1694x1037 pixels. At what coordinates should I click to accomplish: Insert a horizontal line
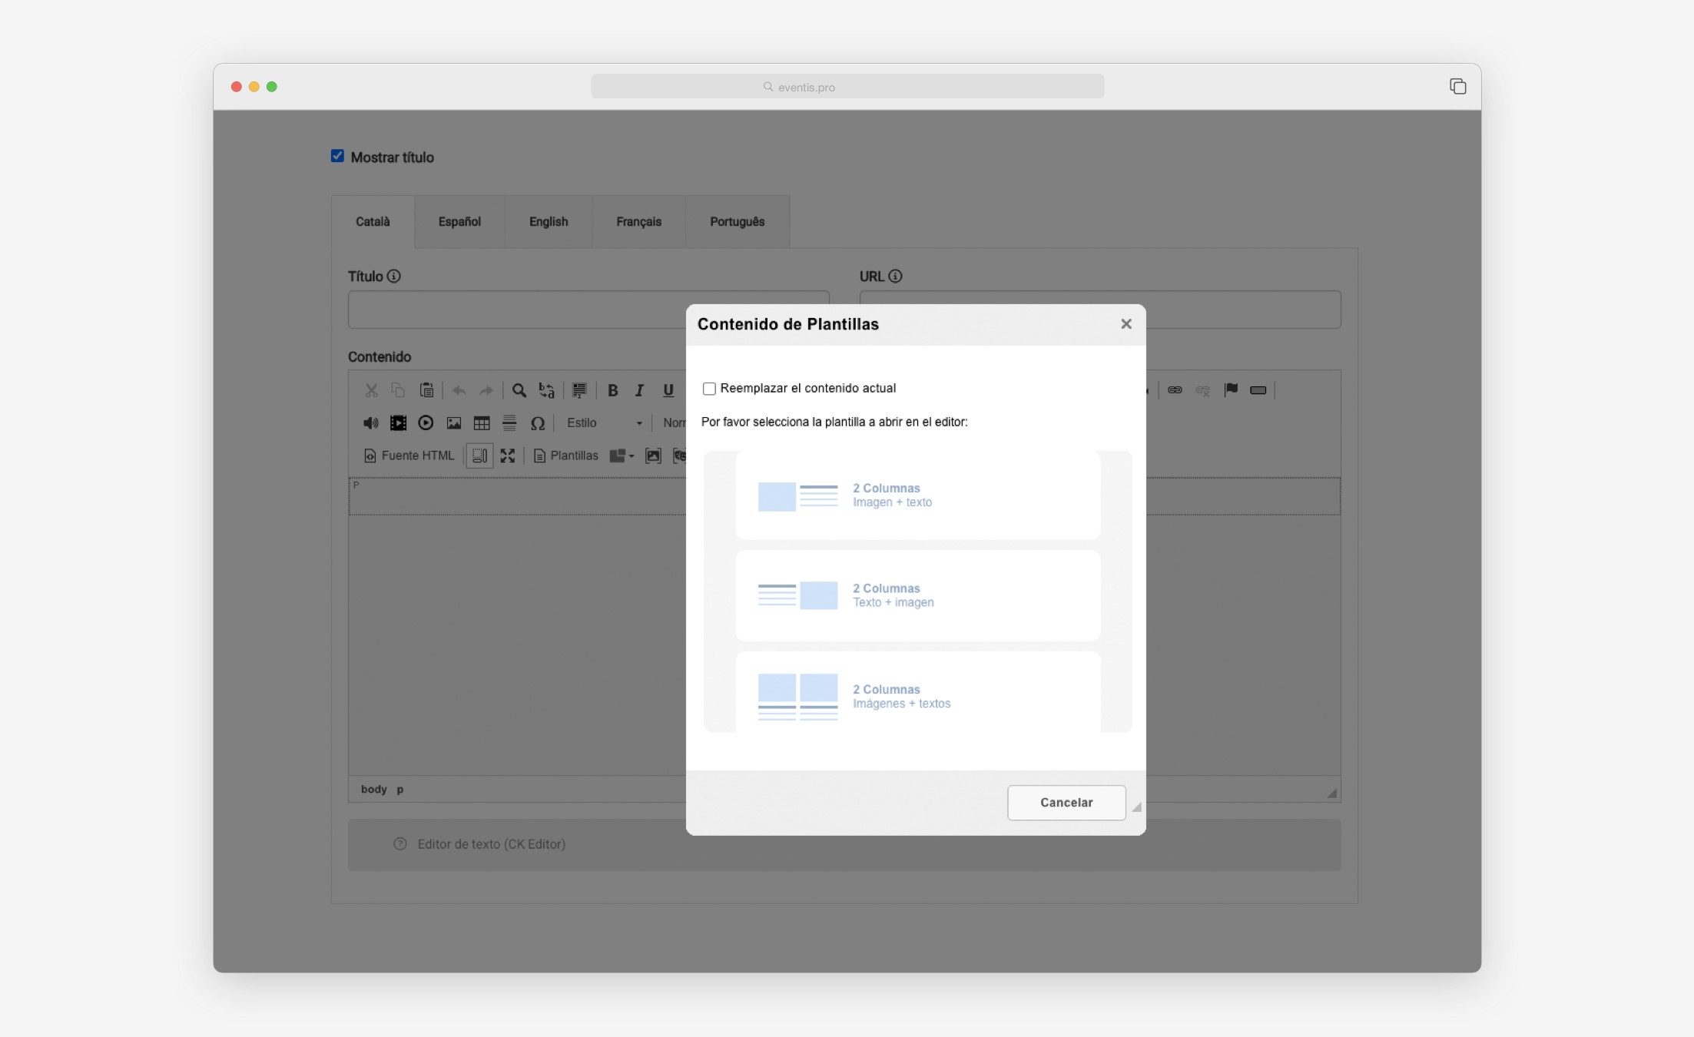coord(509,423)
